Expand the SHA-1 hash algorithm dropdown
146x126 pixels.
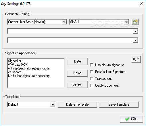coord(126,22)
